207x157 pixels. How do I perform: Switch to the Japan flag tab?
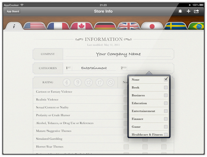click(152, 26)
